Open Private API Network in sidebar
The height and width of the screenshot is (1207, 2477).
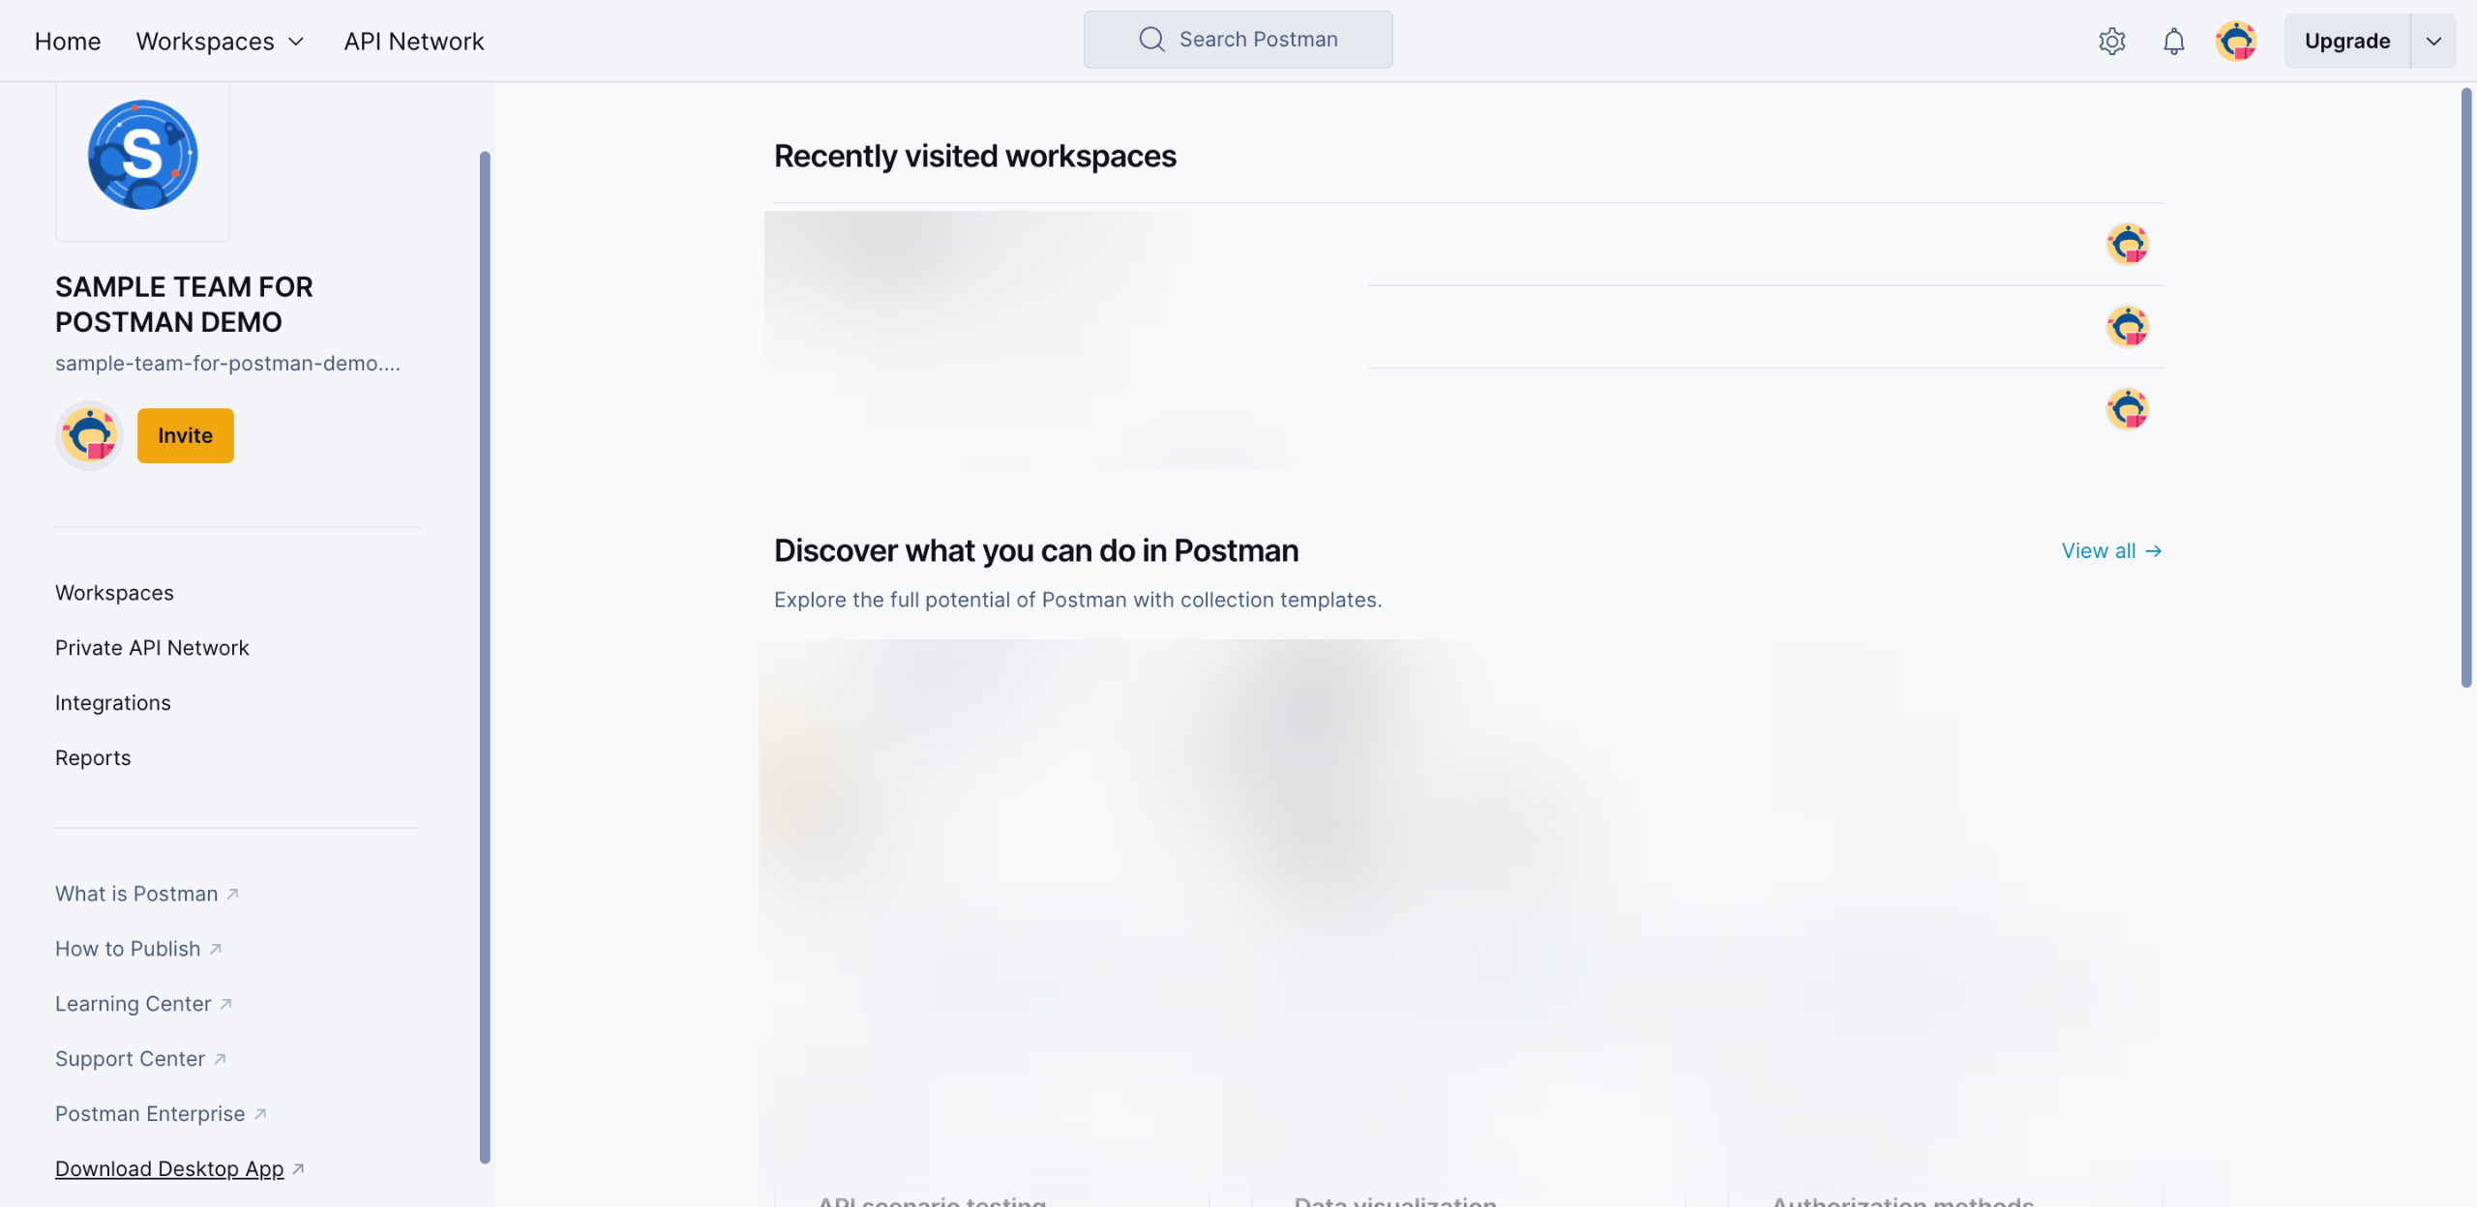(152, 648)
